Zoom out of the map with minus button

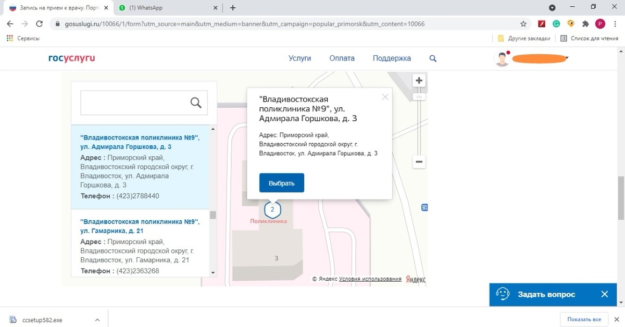419,162
